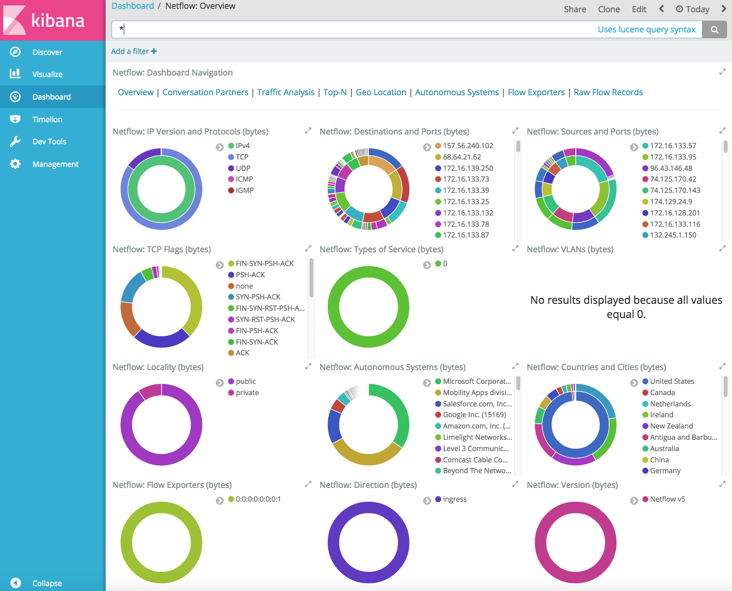Click the Add a filter link

134,51
